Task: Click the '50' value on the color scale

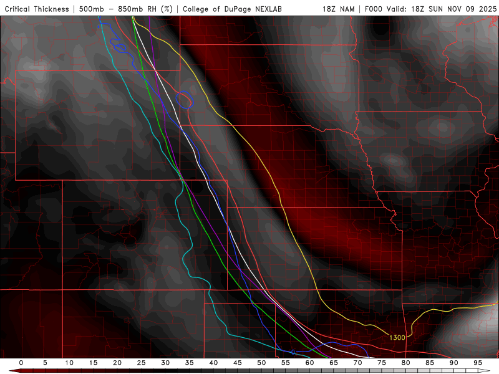Action: pyautogui.click(x=261, y=363)
